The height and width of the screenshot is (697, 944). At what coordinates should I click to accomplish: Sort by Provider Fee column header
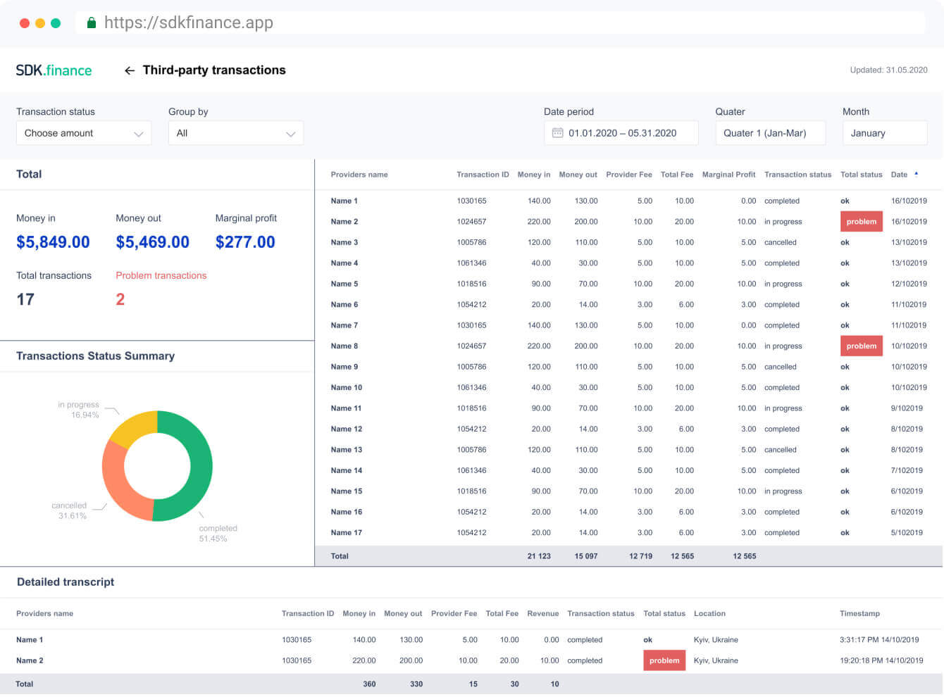[629, 175]
